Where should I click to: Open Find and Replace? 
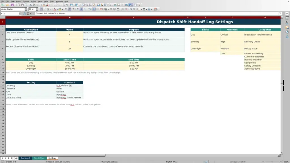pyautogui.click(x=64, y=5)
